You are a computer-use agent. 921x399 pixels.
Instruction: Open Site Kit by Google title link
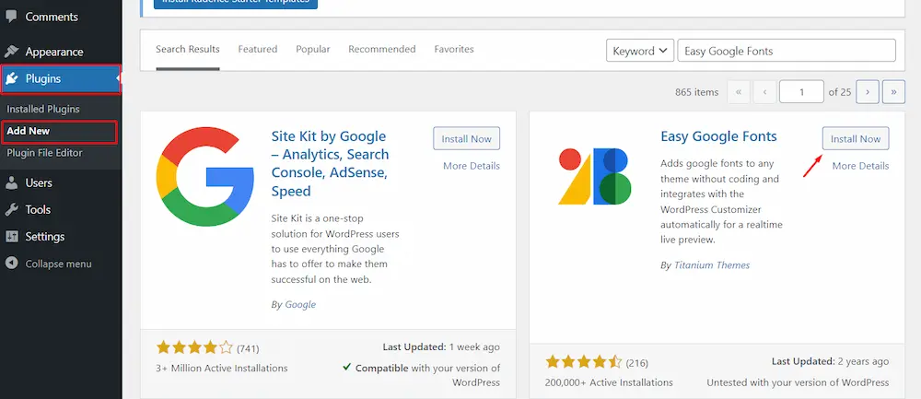(330, 164)
